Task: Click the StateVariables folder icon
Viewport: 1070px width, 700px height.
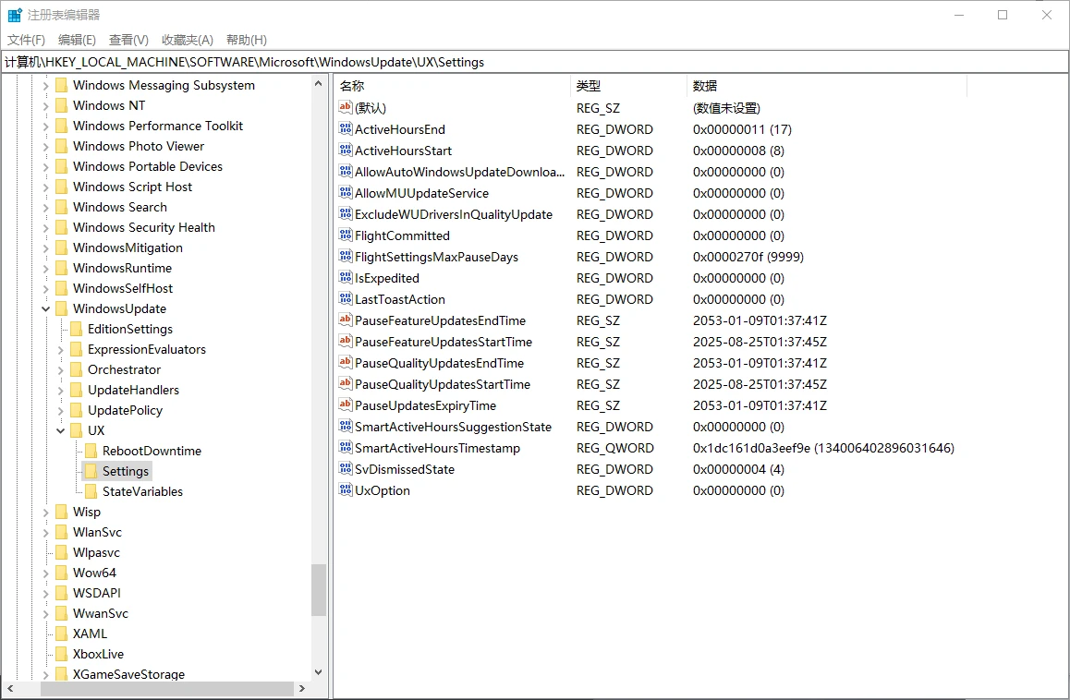Action: pos(91,491)
